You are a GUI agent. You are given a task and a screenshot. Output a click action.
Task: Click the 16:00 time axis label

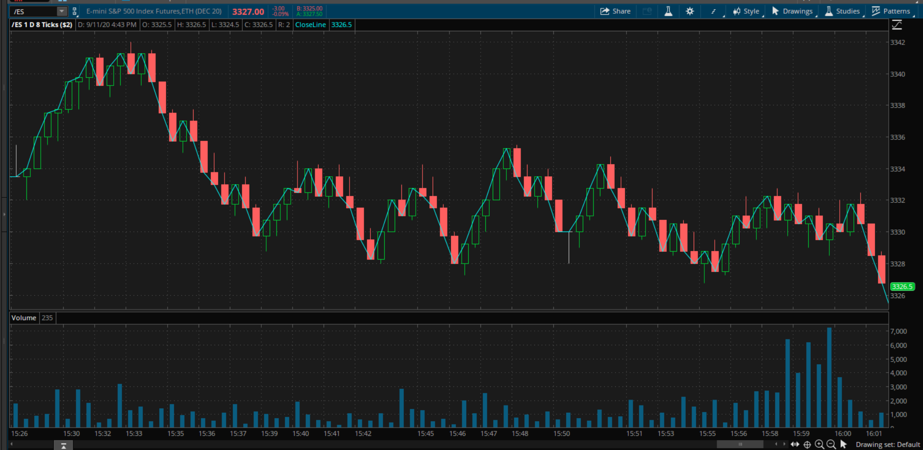pyautogui.click(x=843, y=433)
